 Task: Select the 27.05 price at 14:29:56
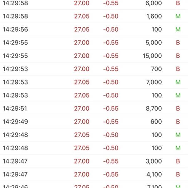point(81,29)
